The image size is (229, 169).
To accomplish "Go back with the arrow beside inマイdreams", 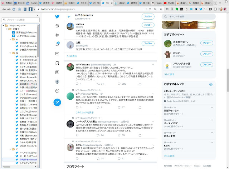I will [x=69, y=17].
